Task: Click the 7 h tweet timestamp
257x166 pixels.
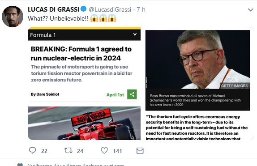Action: (x=141, y=9)
